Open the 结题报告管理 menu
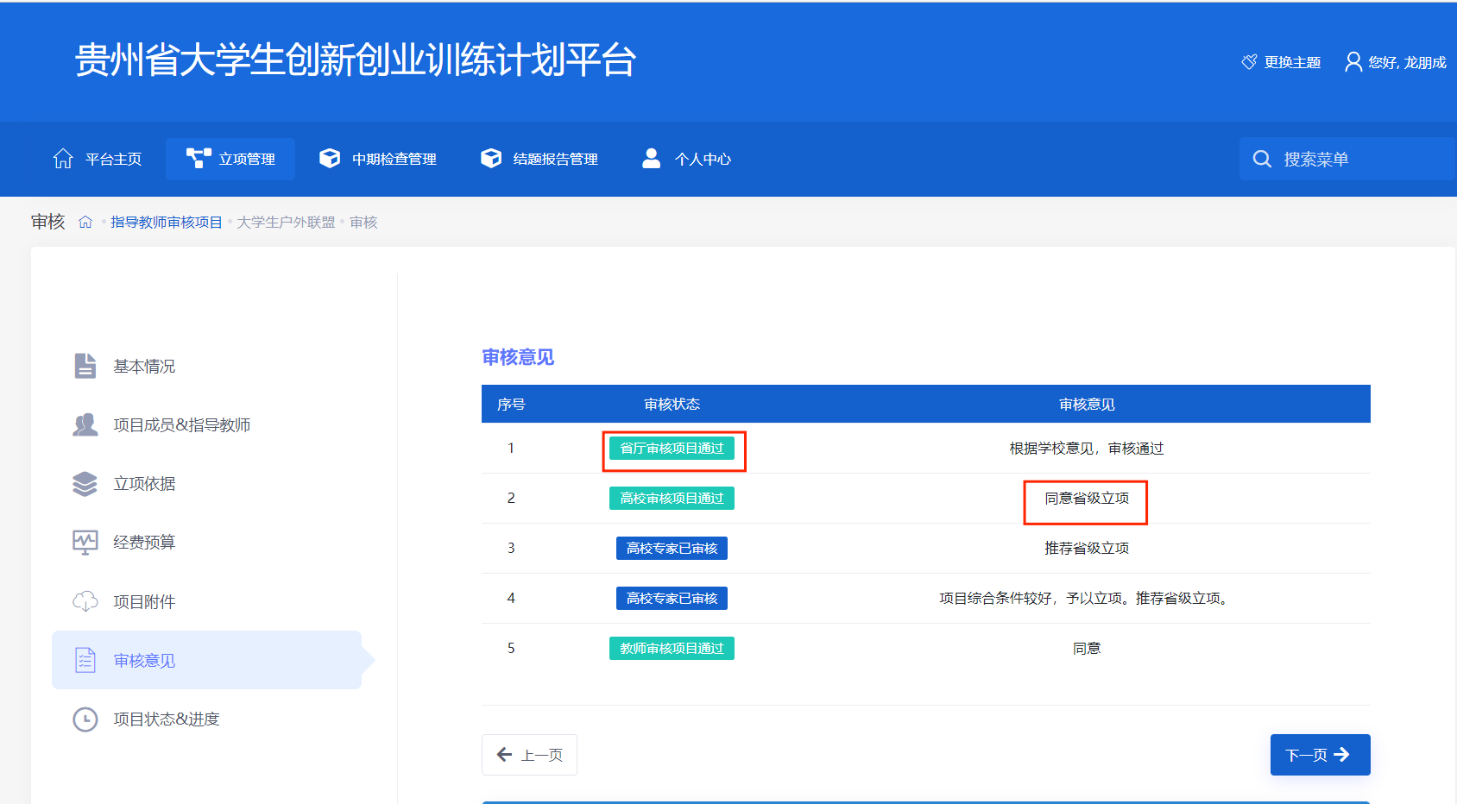1457x804 pixels. click(x=539, y=159)
